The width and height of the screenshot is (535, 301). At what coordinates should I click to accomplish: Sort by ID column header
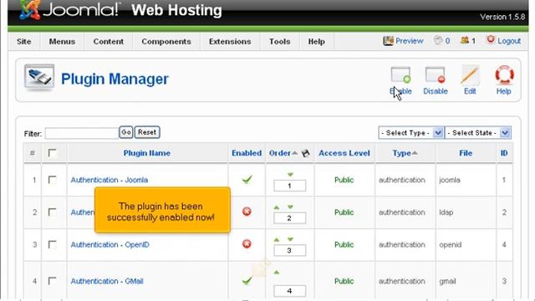[x=504, y=153]
